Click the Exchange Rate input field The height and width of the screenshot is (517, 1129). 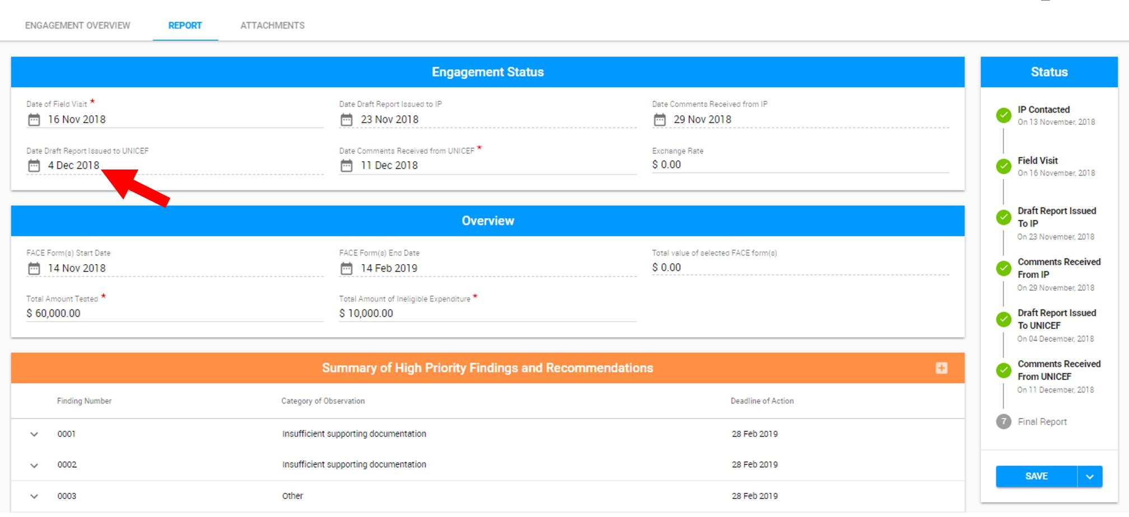tap(728, 165)
